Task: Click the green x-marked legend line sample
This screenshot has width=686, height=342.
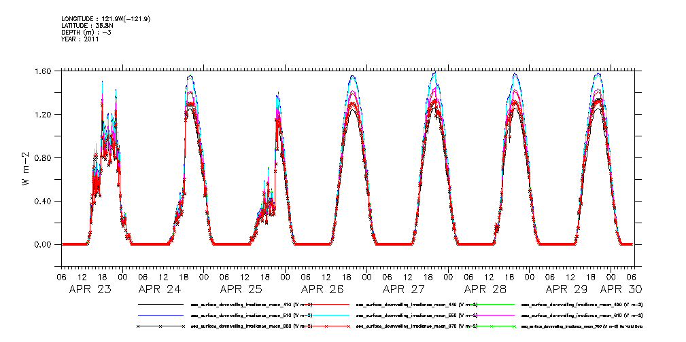Action: (492, 326)
